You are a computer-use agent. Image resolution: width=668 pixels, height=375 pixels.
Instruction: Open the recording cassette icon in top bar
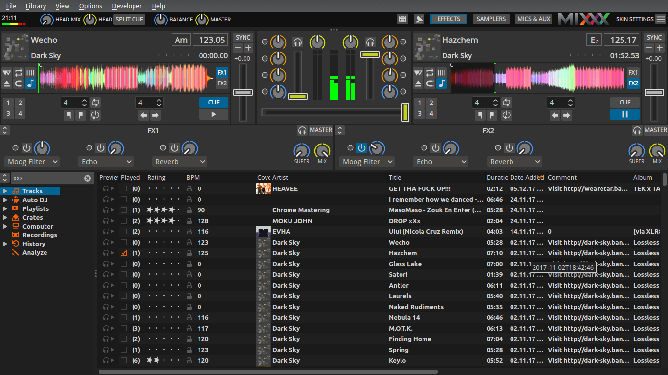(402, 19)
